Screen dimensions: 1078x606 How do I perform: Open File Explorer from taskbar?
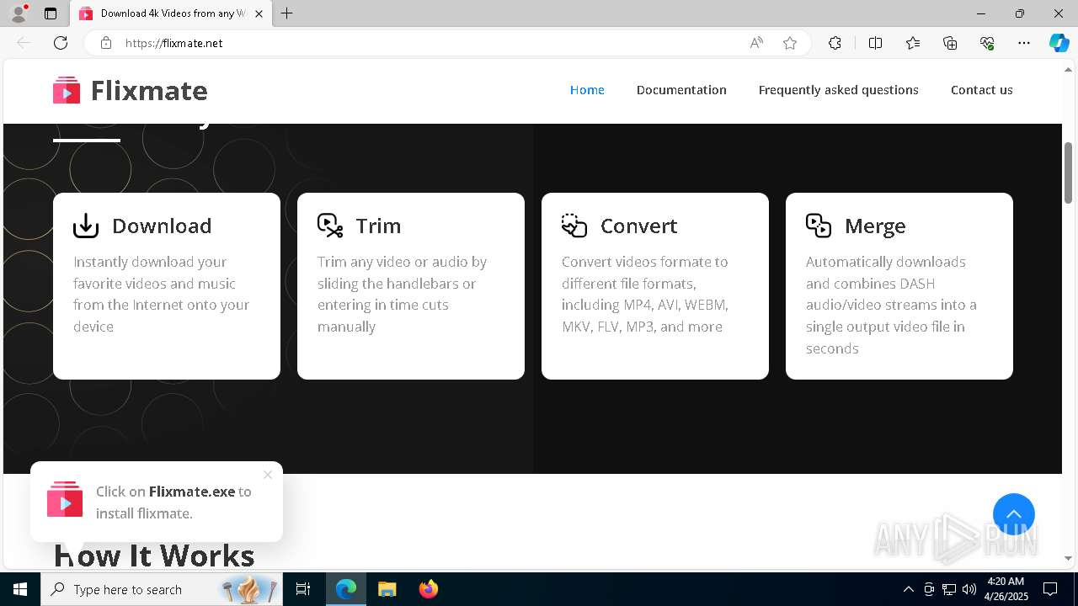(387, 589)
